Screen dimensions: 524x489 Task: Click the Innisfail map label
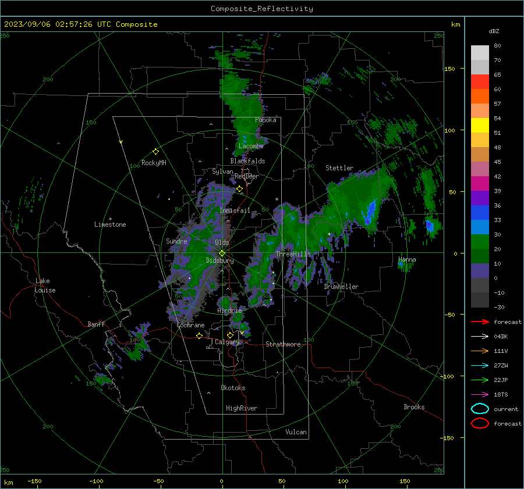235,210
